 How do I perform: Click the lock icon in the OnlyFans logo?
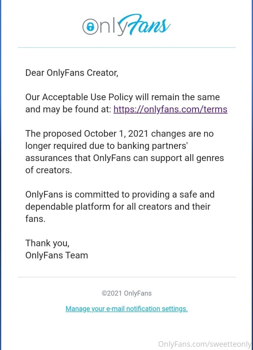[91, 27]
